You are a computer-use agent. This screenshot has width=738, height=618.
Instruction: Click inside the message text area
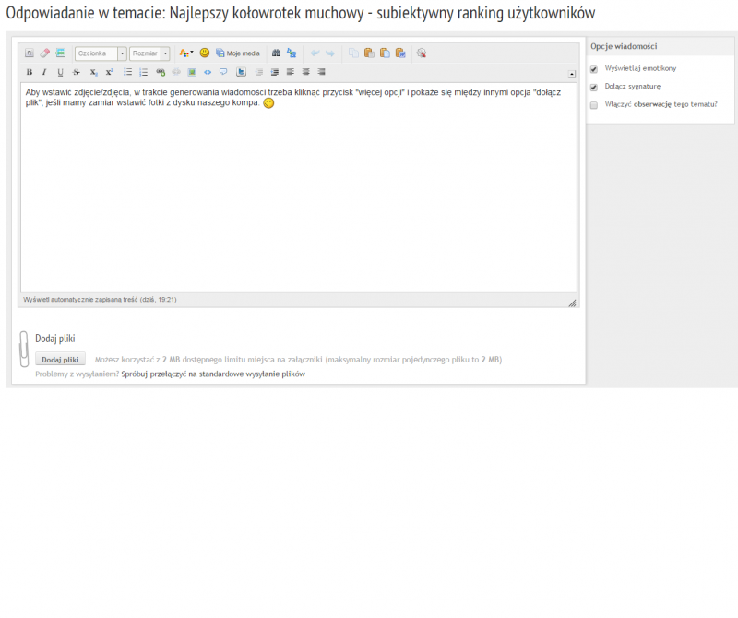click(295, 194)
